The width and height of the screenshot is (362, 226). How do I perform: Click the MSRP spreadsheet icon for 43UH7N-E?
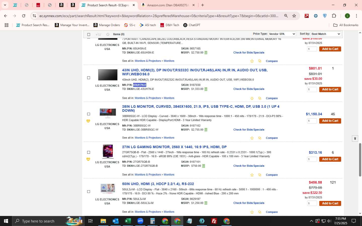206,89
